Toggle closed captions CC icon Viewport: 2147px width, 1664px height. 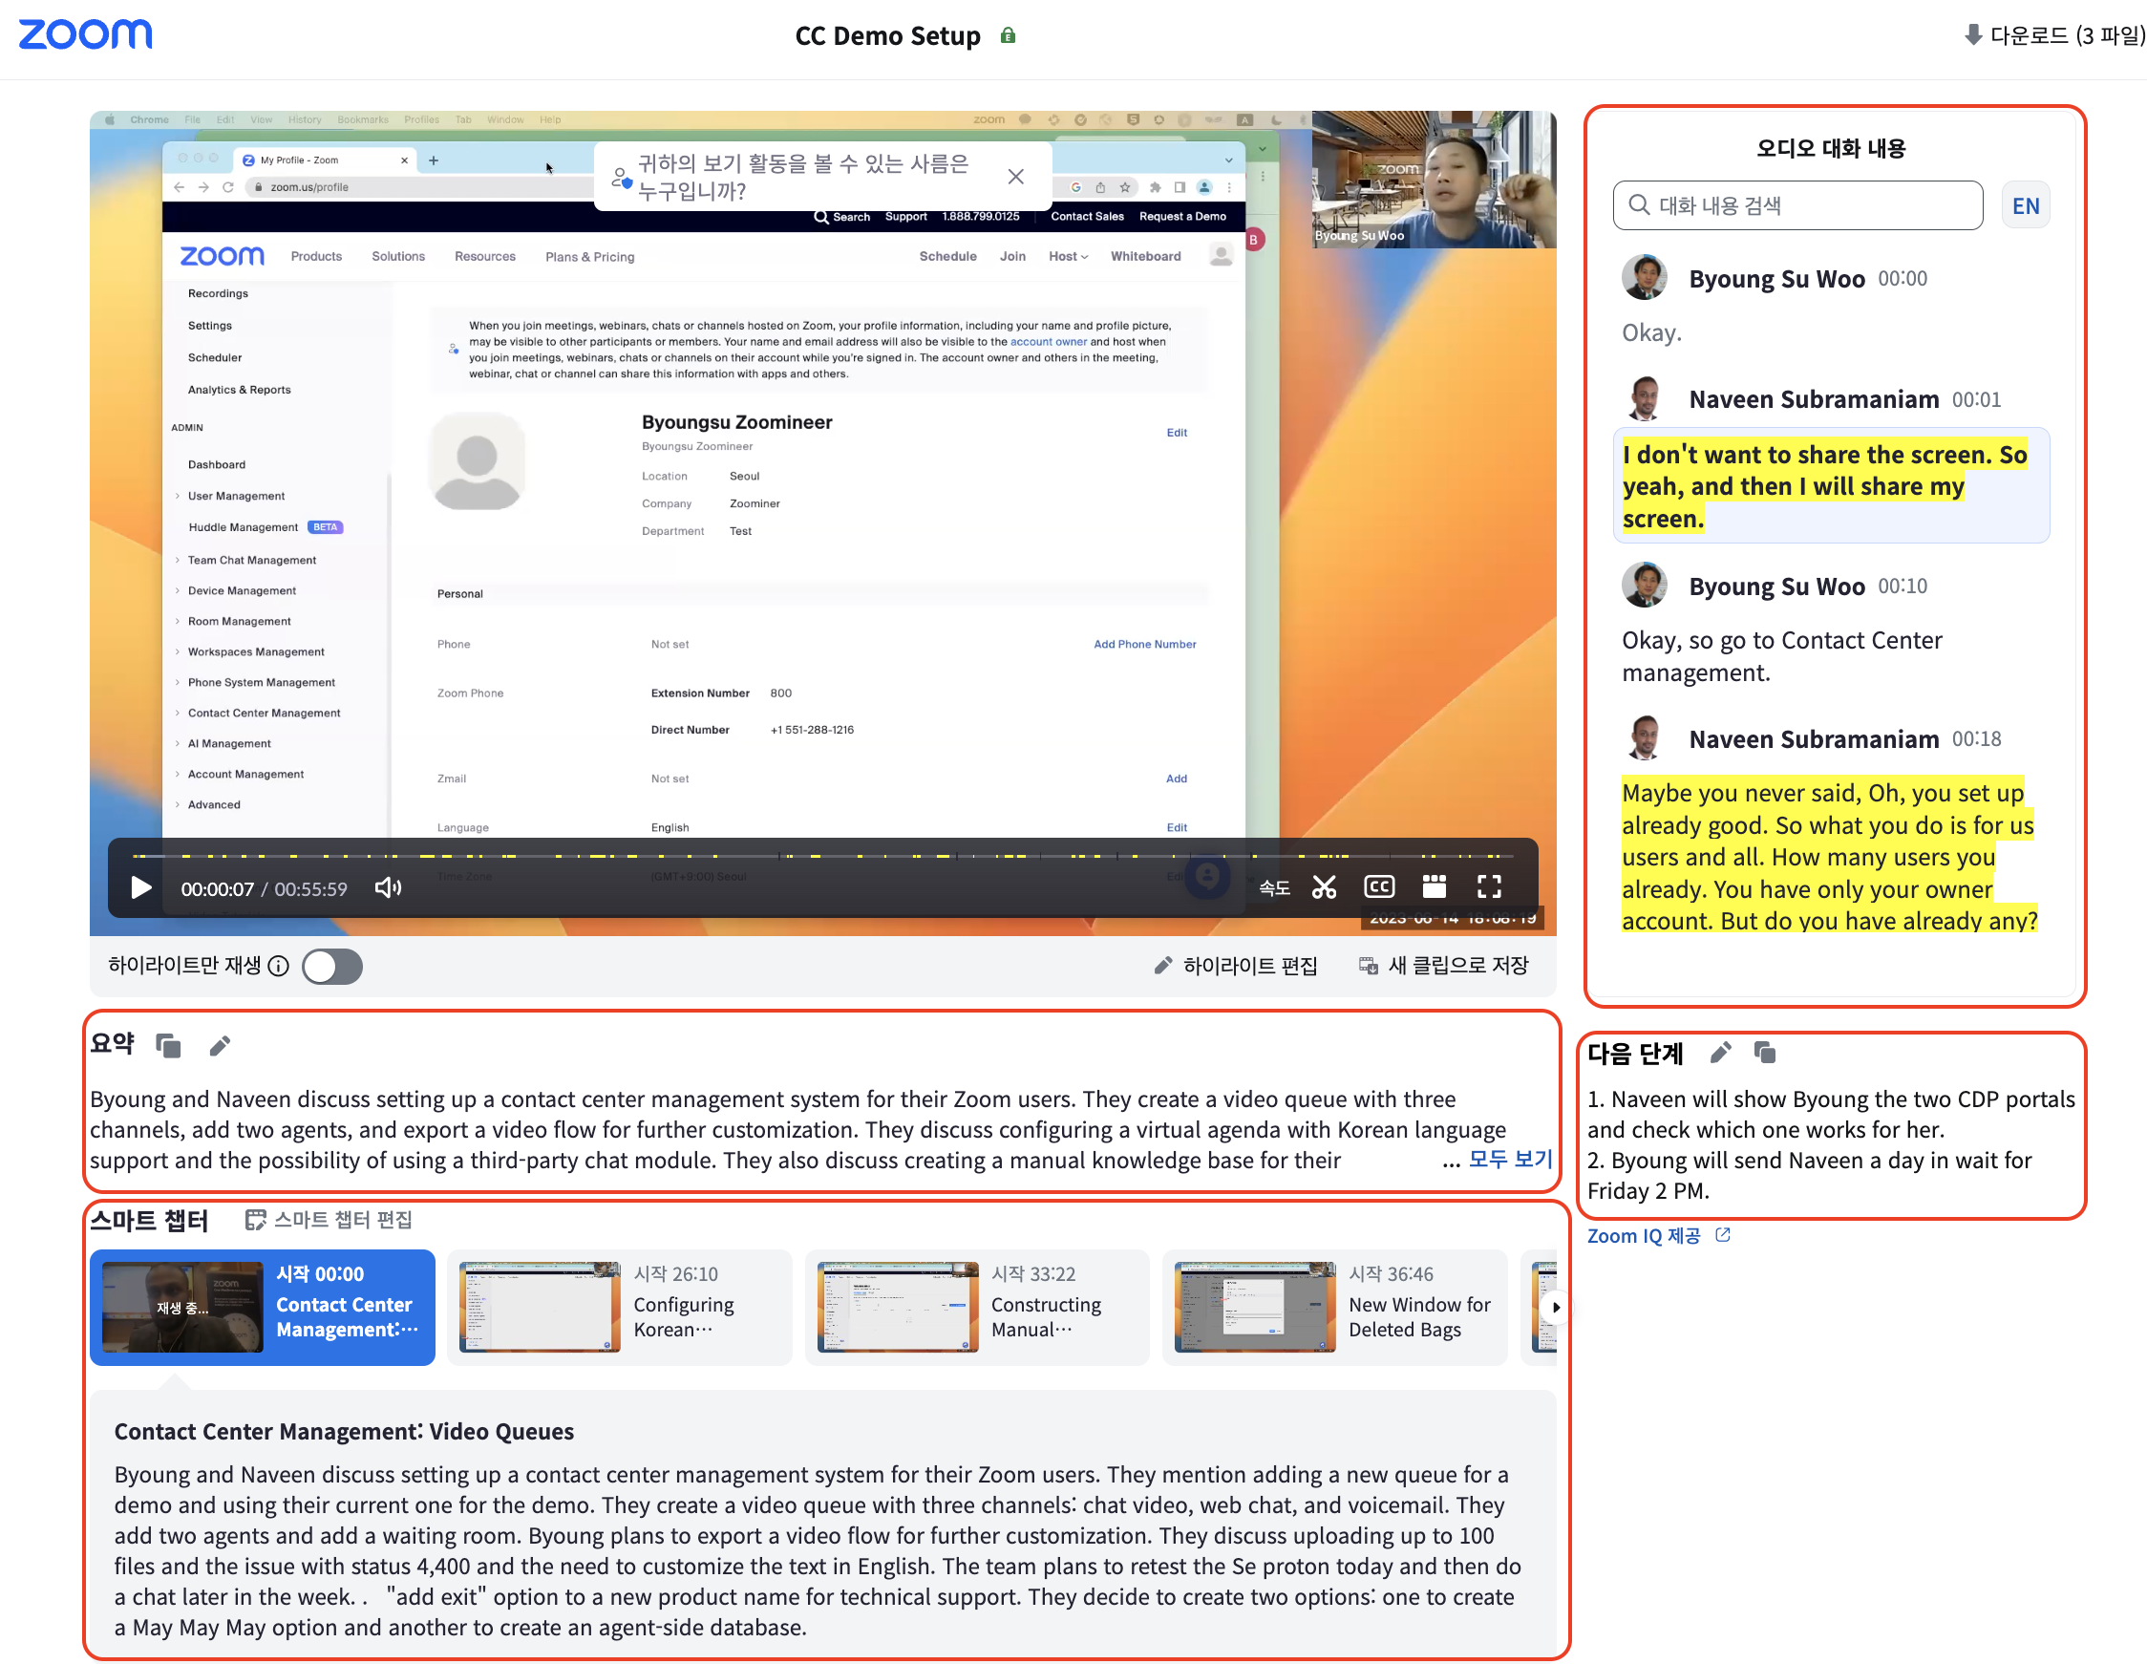tap(1379, 887)
